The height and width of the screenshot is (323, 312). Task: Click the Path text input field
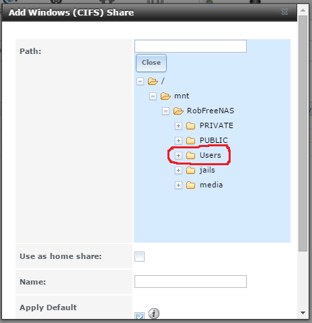pyautogui.click(x=190, y=46)
